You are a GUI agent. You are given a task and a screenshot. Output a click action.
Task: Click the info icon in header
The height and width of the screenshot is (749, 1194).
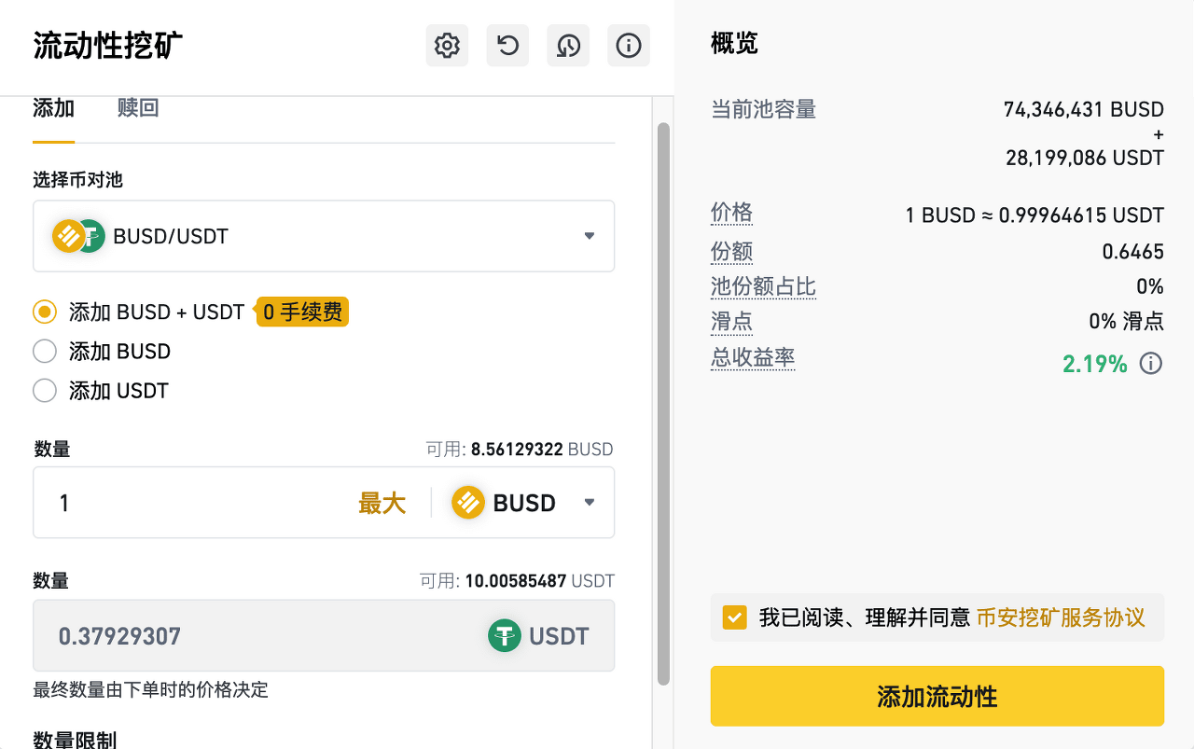tap(629, 45)
